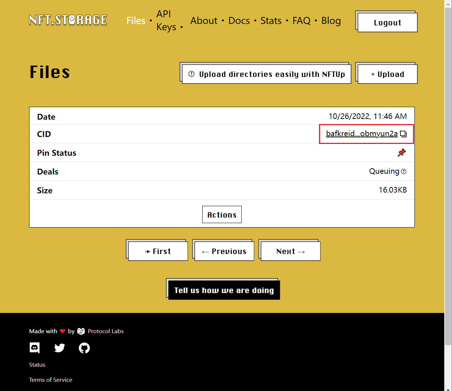This screenshot has width=452, height=391.
Task: Go to the Docs page
Action: [239, 21]
